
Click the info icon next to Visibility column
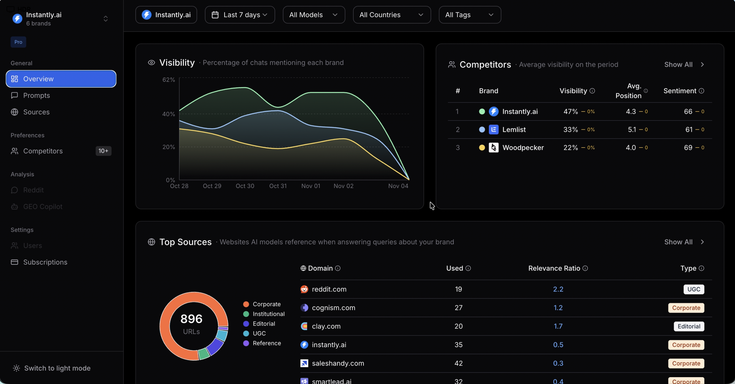(x=592, y=91)
